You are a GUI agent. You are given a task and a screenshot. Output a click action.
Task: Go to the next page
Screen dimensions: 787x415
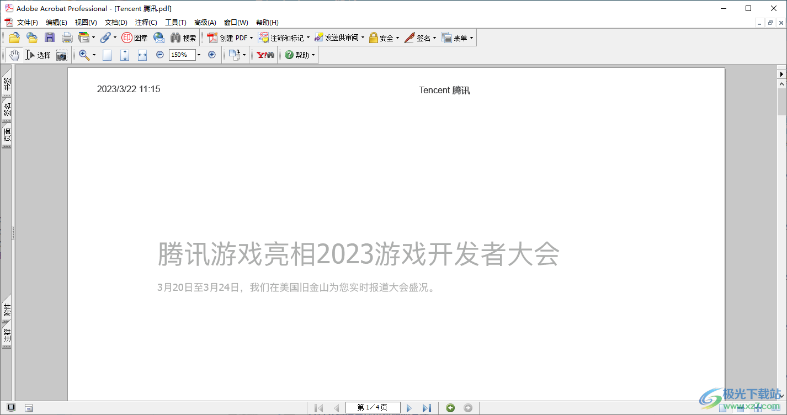point(409,408)
